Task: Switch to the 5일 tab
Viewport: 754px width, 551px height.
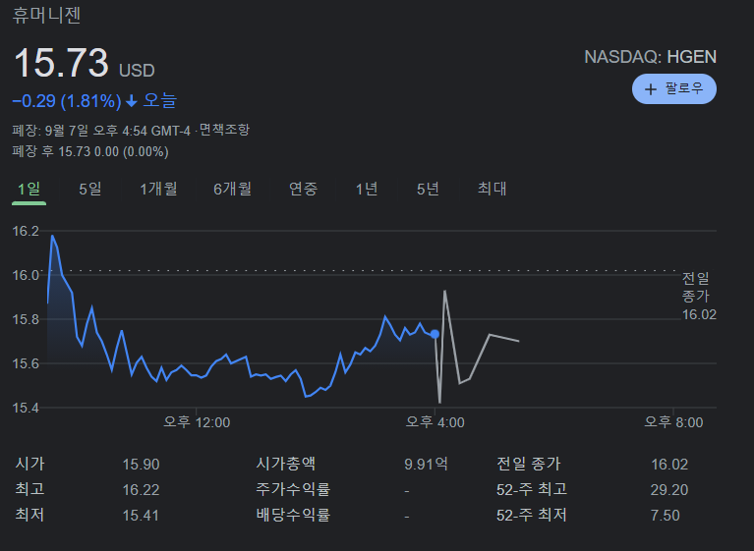Action: [x=89, y=189]
